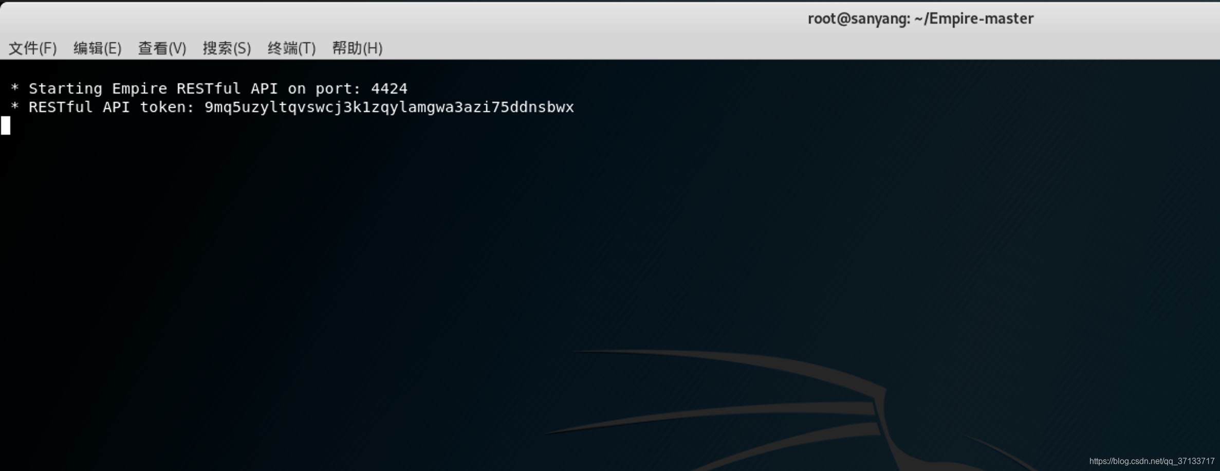This screenshot has height=471, width=1220.
Task: Open the 编辑(E) menu
Action: [98, 48]
